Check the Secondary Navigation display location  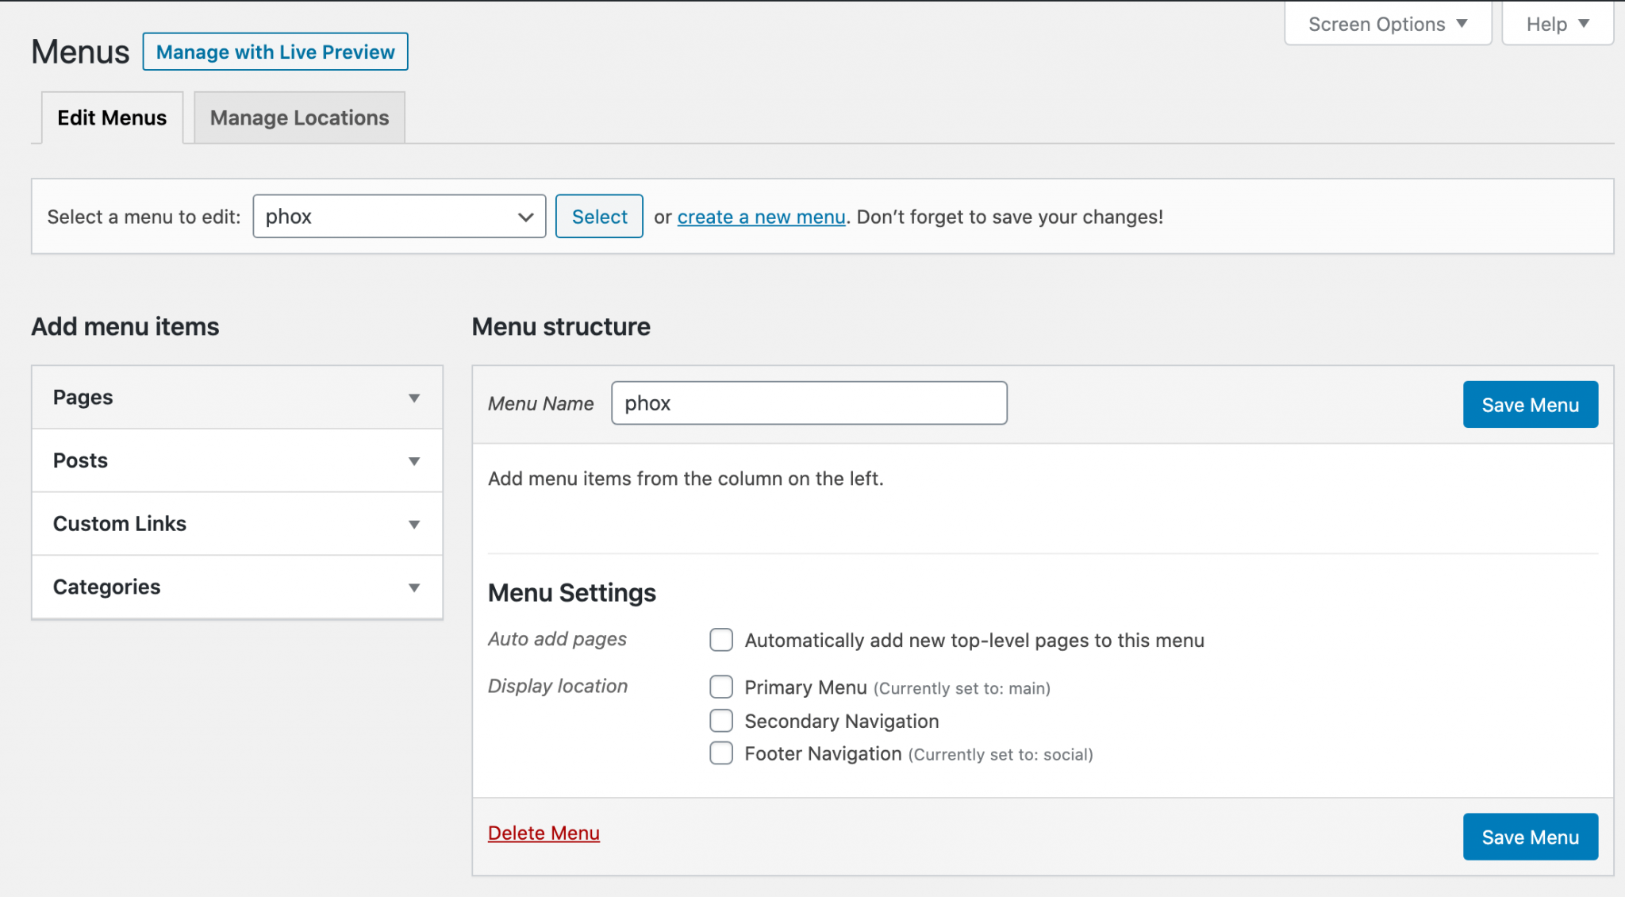pos(720,720)
